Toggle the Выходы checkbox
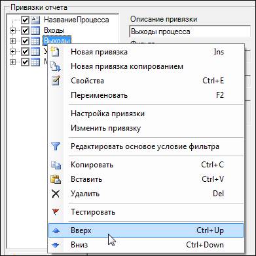256x256 pixels. pyautogui.click(x=26, y=41)
